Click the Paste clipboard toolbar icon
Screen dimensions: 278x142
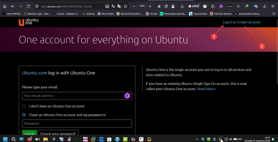point(173,6)
